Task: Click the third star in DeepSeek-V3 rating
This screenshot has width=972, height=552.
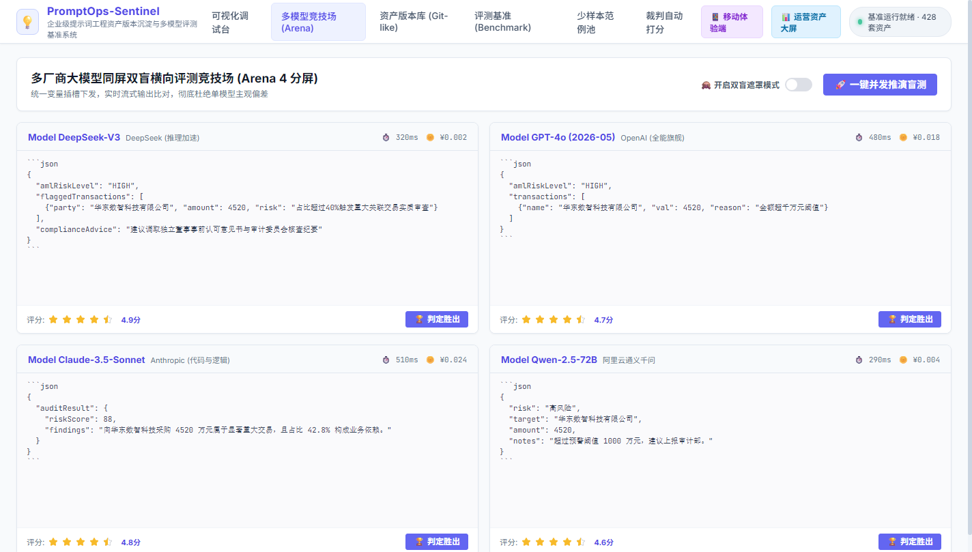Action: 81,319
